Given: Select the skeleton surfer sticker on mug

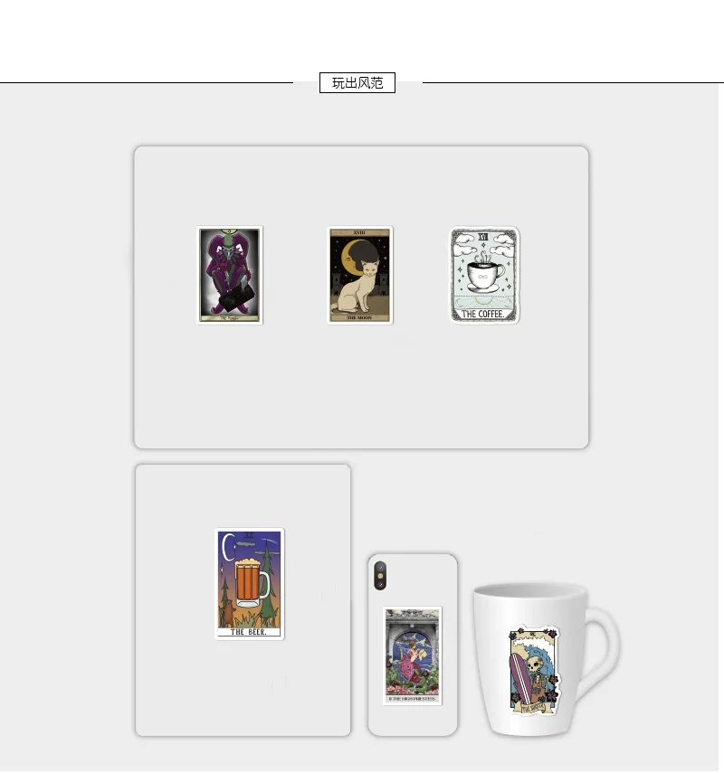Looking at the screenshot, I should [534, 671].
